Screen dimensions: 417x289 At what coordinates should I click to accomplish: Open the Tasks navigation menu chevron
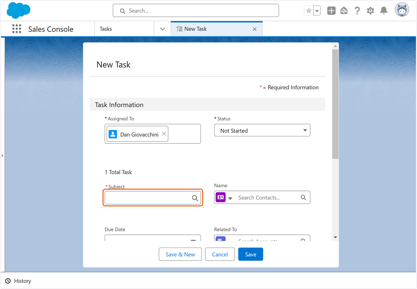click(162, 29)
